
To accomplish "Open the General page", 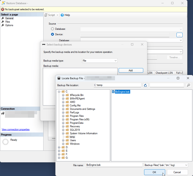I will pos(9,18).
